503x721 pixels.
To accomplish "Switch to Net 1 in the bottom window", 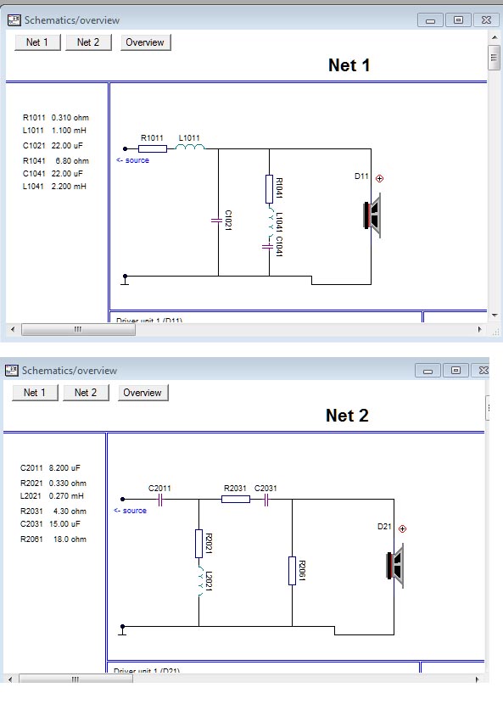I will [35, 393].
